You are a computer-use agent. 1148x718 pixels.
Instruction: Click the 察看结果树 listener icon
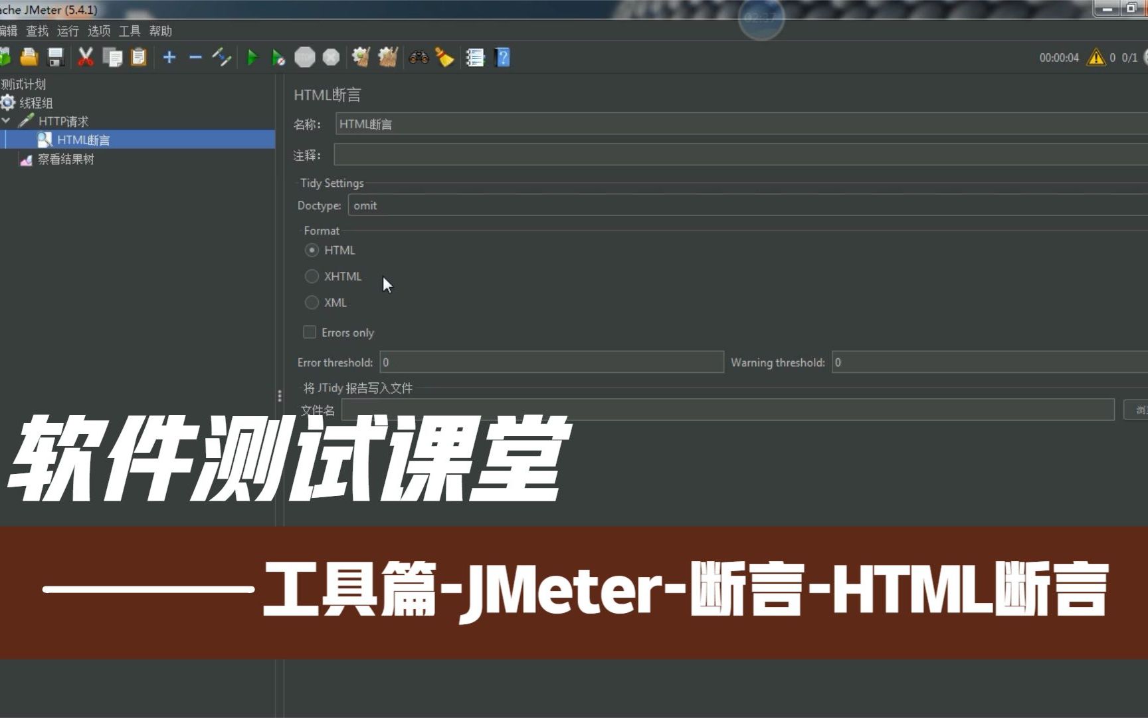[26, 160]
